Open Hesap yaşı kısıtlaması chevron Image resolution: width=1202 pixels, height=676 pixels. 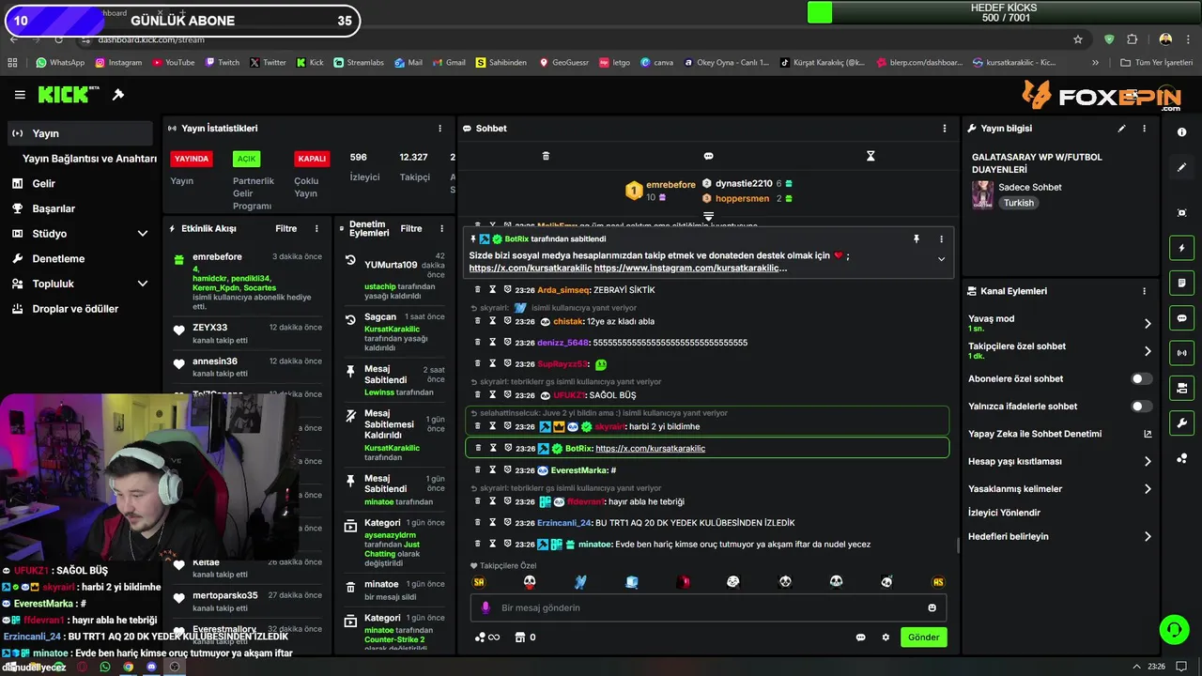pyautogui.click(x=1148, y=462)
